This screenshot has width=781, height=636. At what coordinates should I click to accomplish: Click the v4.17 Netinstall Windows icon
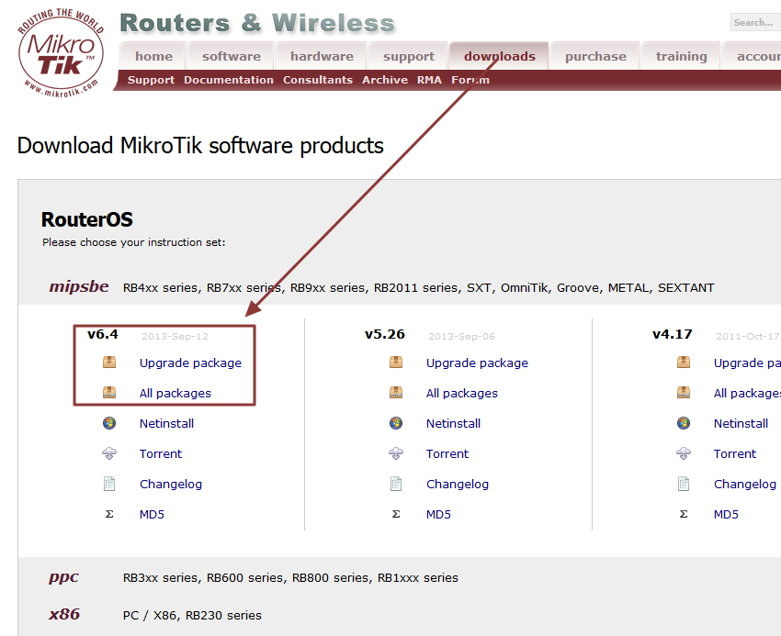[684, 423]
